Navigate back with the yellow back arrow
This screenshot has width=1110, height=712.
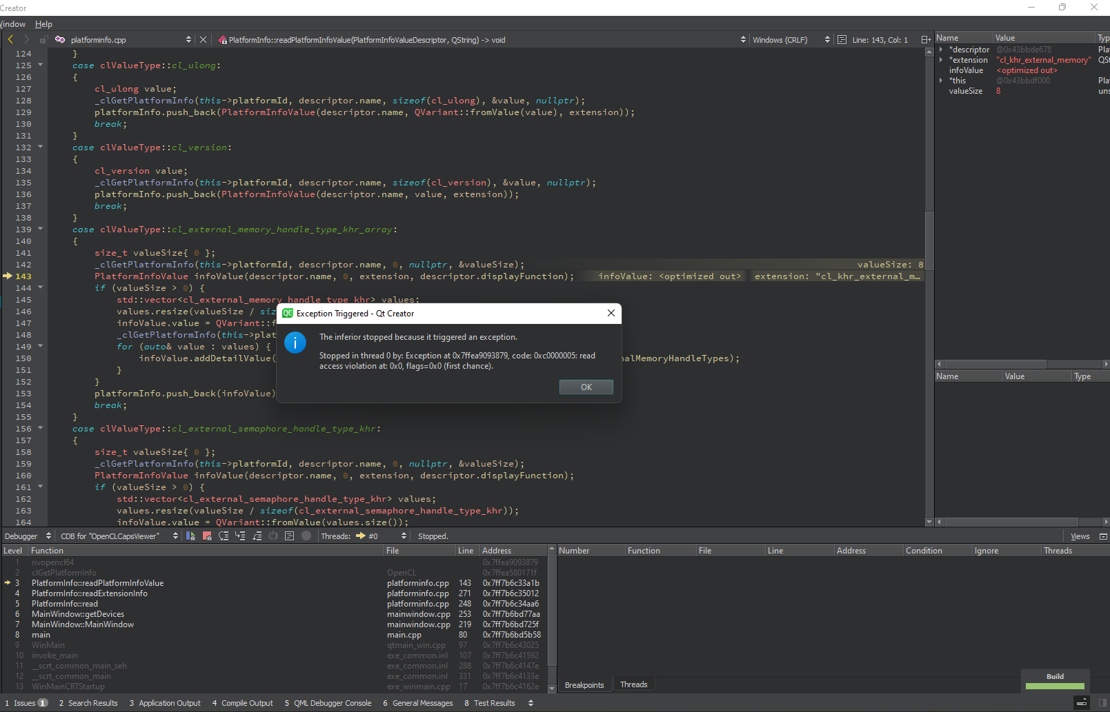[x=11, y=39]
